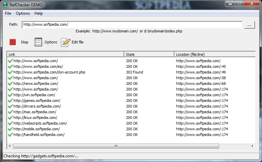The height and width of the screenshot is (162, 262).
Task: Click green checkmark beside http://linux.softpedia.com/
Action: click(10, 118)
